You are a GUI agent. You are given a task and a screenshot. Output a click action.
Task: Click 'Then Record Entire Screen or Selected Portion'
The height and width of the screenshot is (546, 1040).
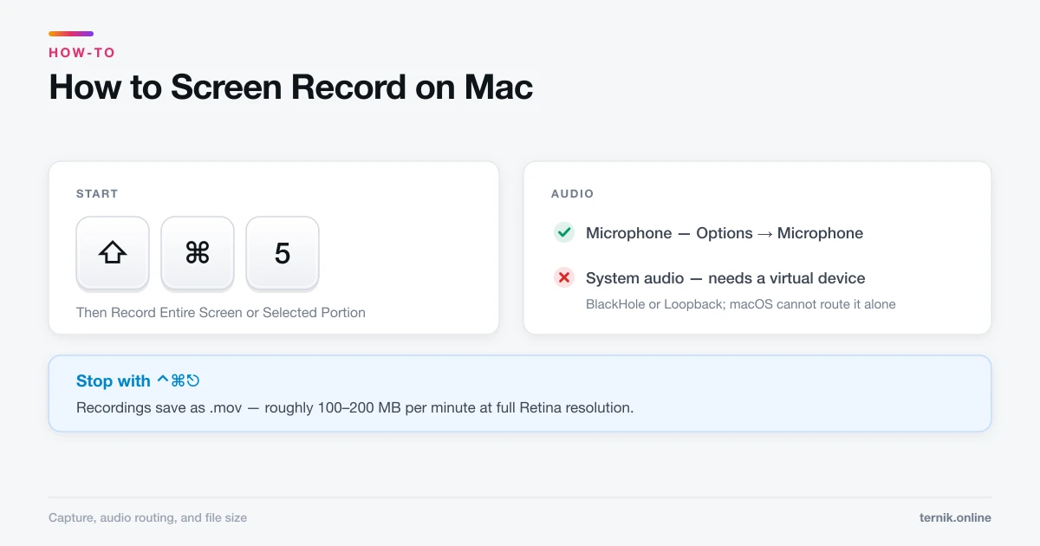(x=221, y=313)
